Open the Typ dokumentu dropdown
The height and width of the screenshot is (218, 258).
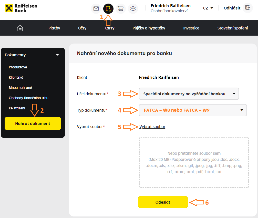[x=193, y=110]
